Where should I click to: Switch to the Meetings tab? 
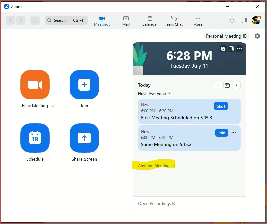coord(102,21)
